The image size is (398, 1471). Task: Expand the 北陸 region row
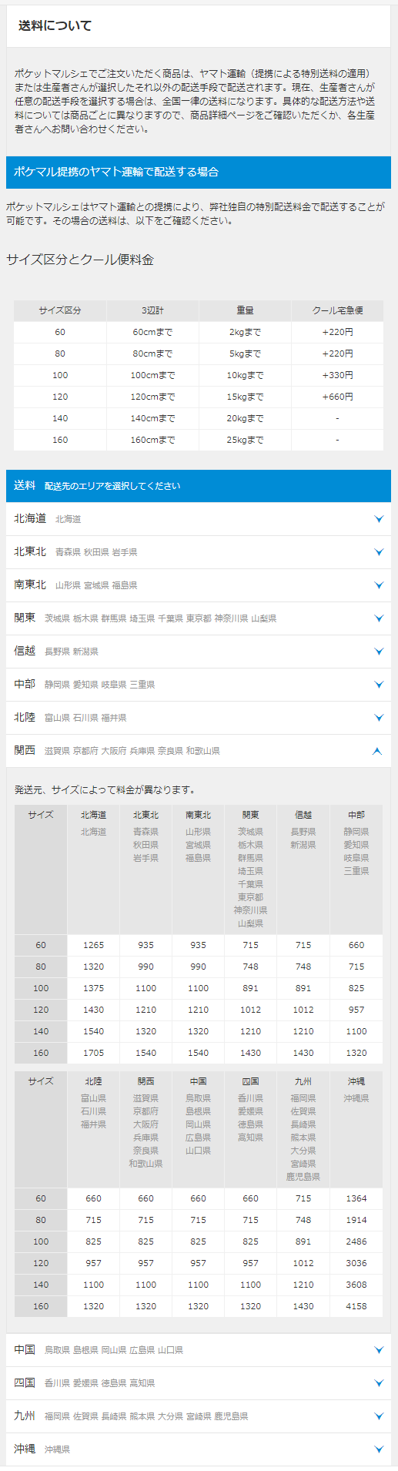tap(199, 718)
